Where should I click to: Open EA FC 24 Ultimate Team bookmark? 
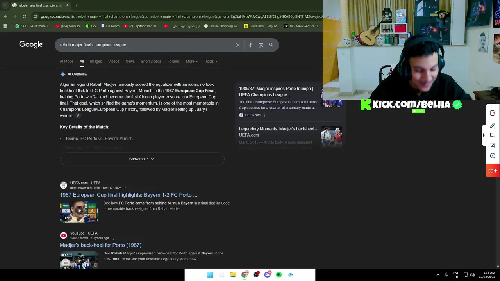(x=33, y=26)
